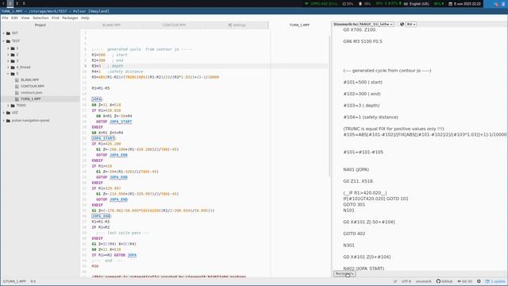Click the calendar date and time indicator
508x286 pixels.
point(465,4)
